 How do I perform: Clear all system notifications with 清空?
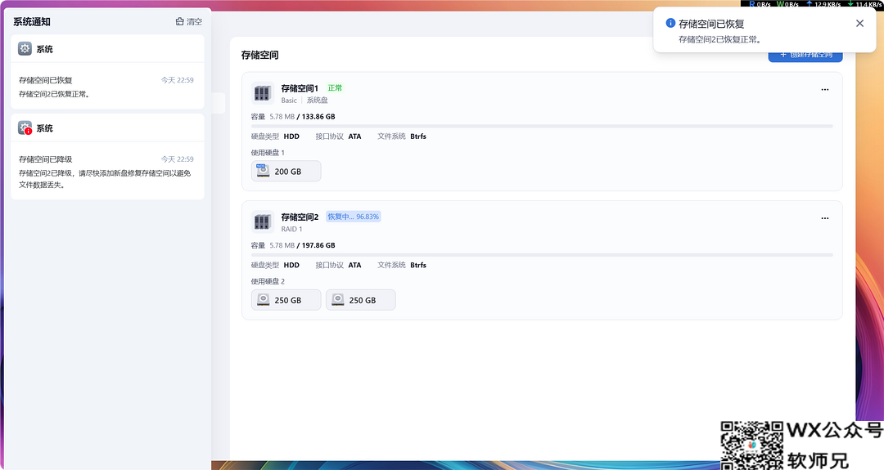(189, 21)
